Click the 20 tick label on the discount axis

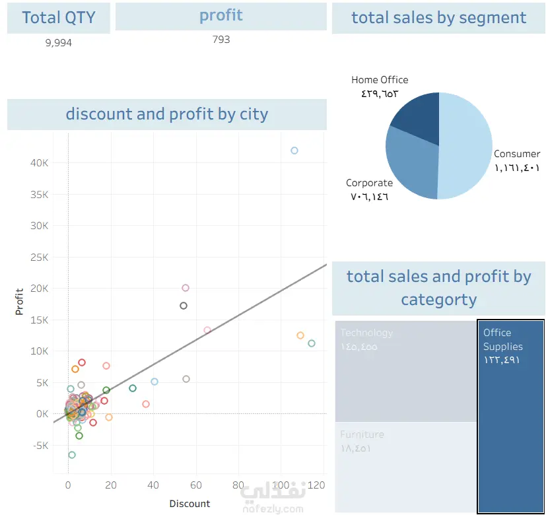point(111,485)
